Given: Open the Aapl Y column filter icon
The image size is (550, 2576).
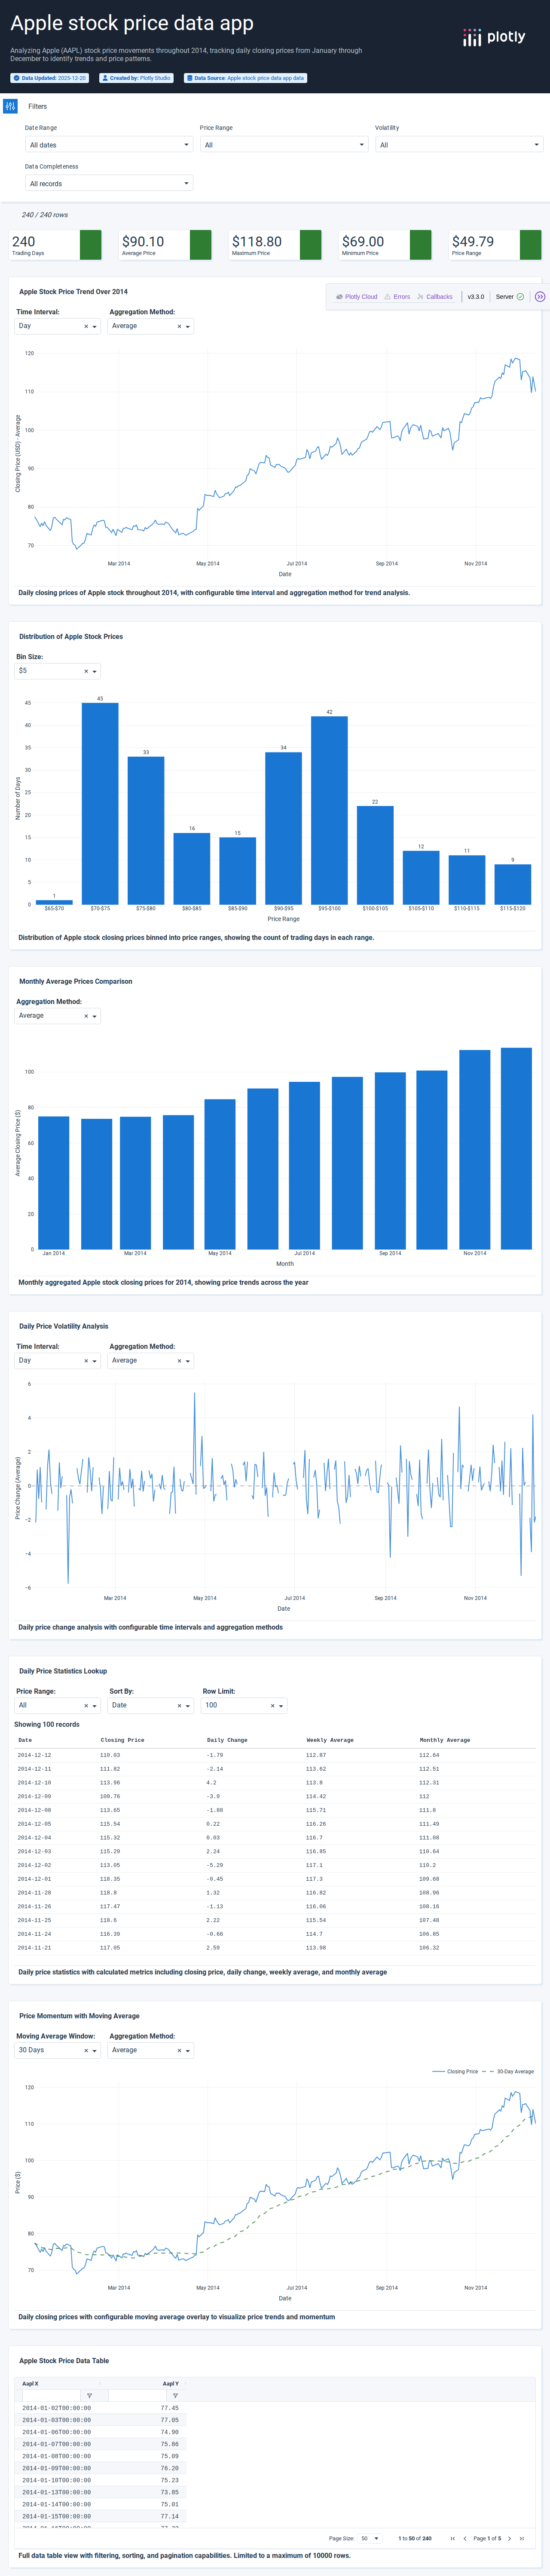Looking at the screenshot, I should [x=175, y=2396].
